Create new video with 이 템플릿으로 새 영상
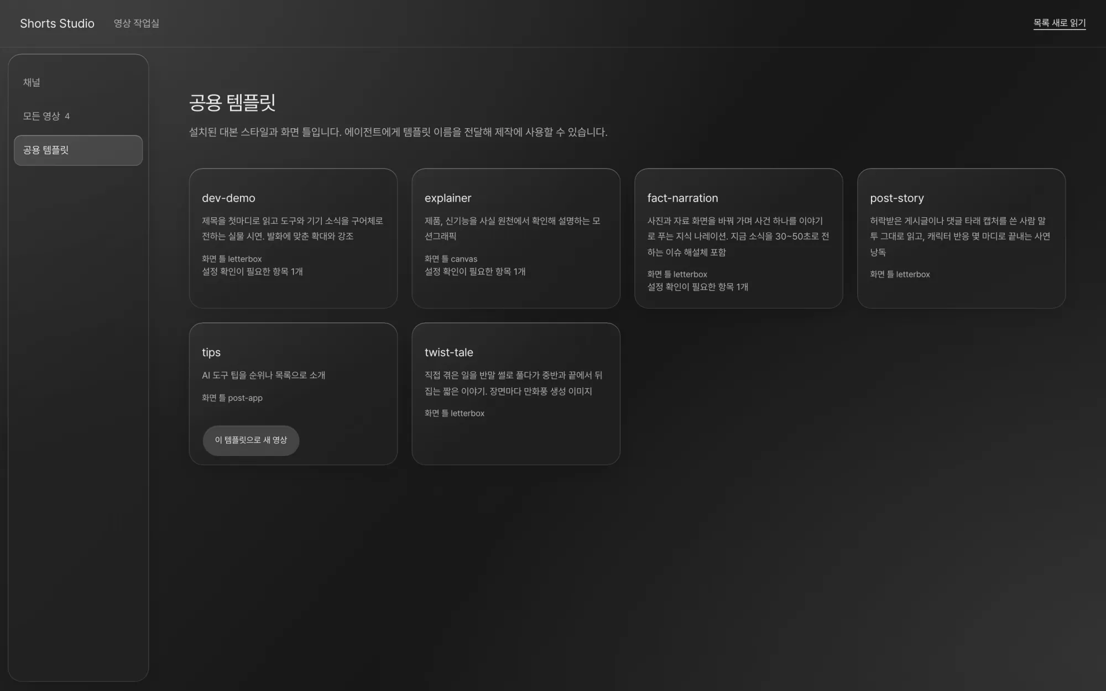Viewport: 1106px width, 691px height. tap(251, 440)
